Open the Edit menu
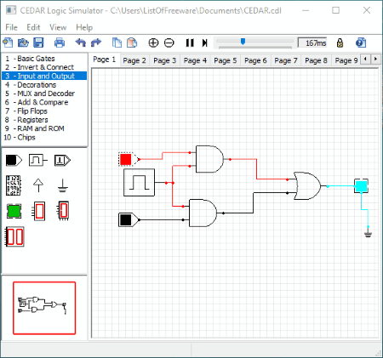 pos(33,27)
